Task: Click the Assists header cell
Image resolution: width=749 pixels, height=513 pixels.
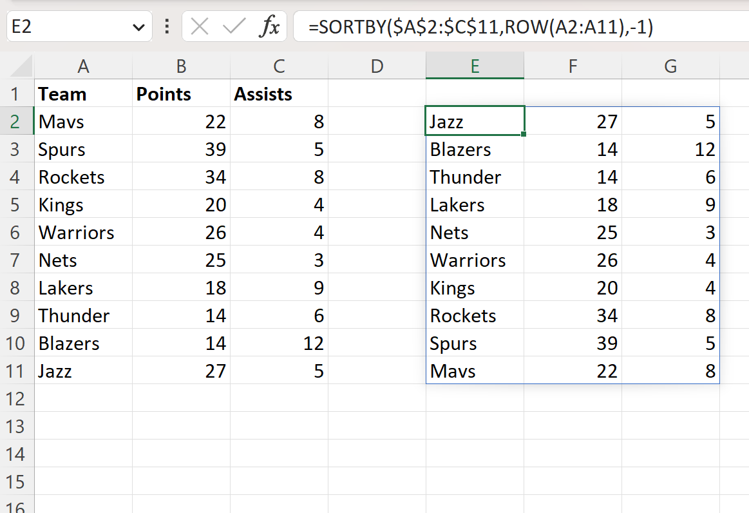Action: pos(279,93)
